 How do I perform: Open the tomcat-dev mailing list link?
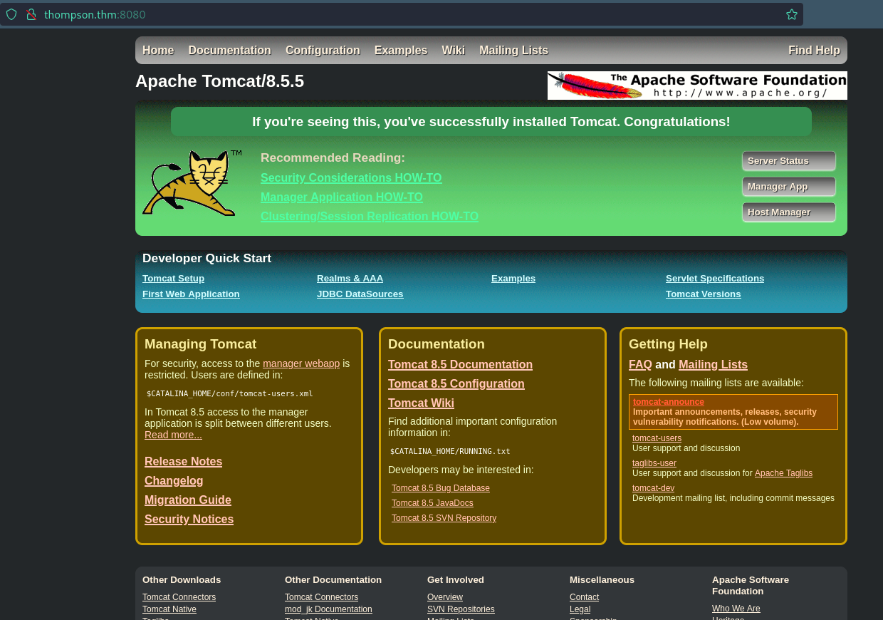point(653,488)
